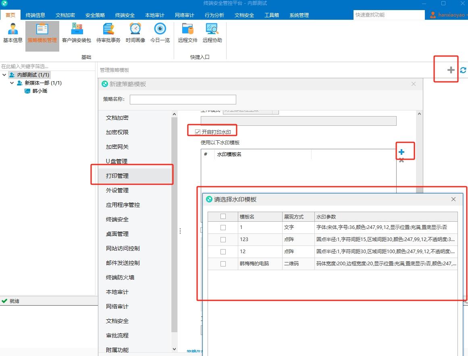Launch the 远程文件 icon
The height and width of the screenshot is (356, 468).
188,33
